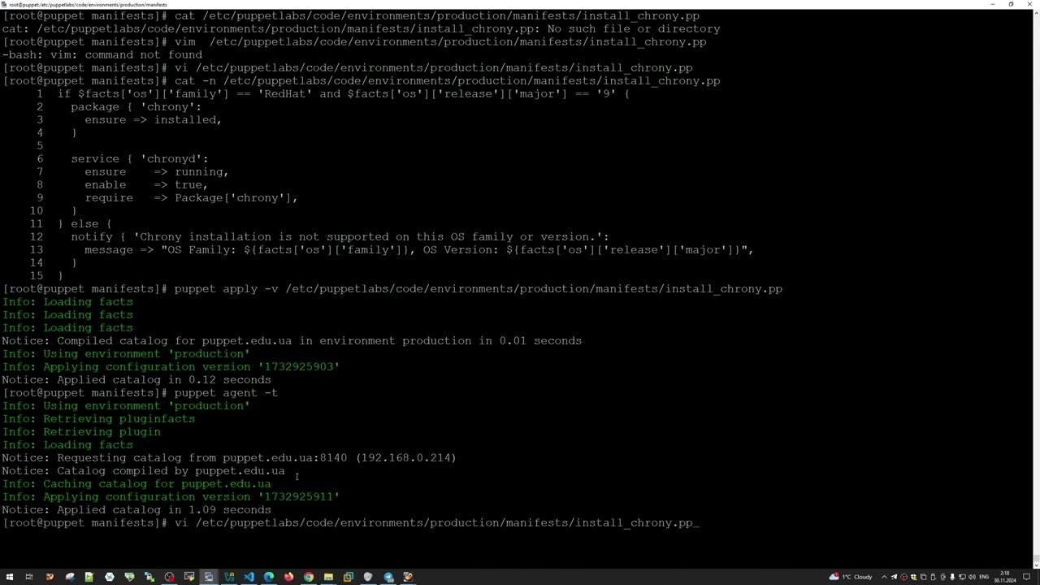Viewport: 1040px width, 585px height.
Task: Show hidden tray icons chevron
Action: [884, 577]
